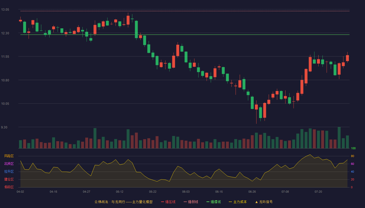This screenshot has width=365, height=208.
Task: Toggle the 强弱线 legend item
Action: (x=191, y=202)
